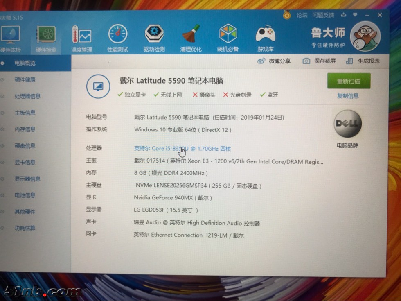
Task: Click 保存截屏 camera screenshot button
Action: pos(319,61)
